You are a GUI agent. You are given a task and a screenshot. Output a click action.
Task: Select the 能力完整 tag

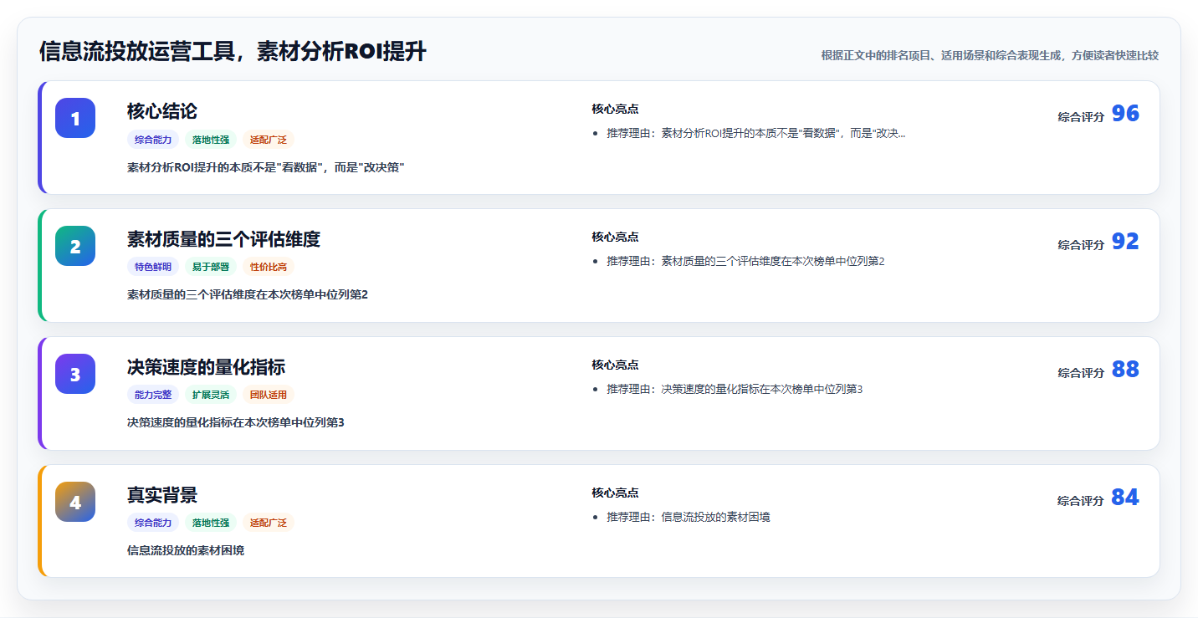click(x=153, y=395)
